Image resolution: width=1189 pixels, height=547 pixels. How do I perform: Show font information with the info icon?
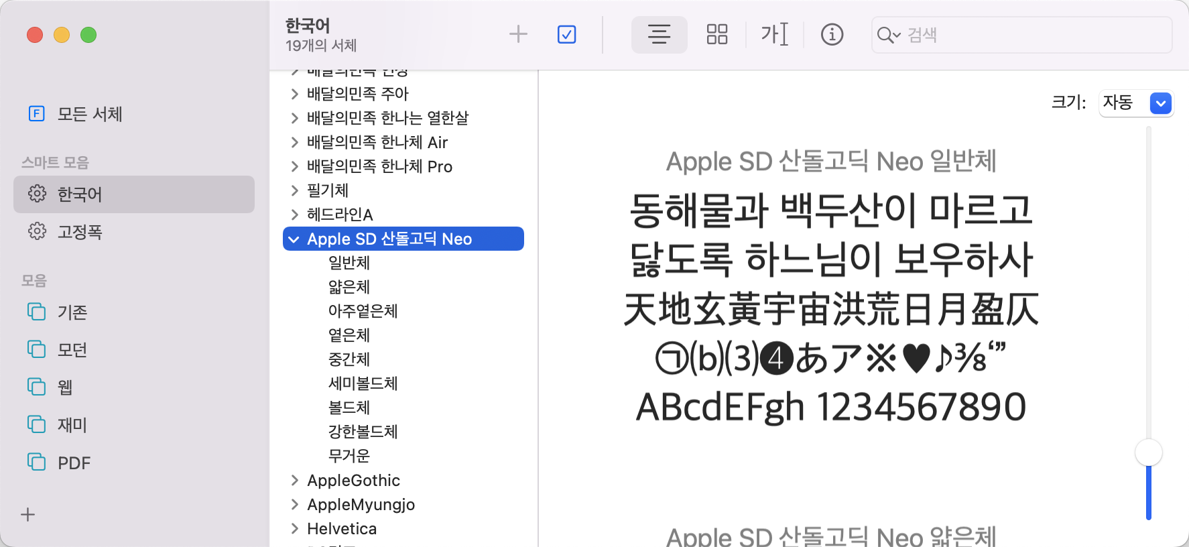[x=832, y=34]
